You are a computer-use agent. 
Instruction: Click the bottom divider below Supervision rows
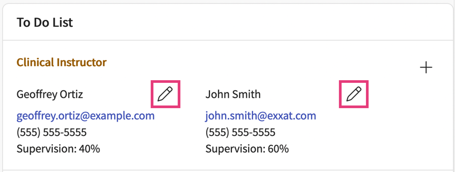point(227,170)
